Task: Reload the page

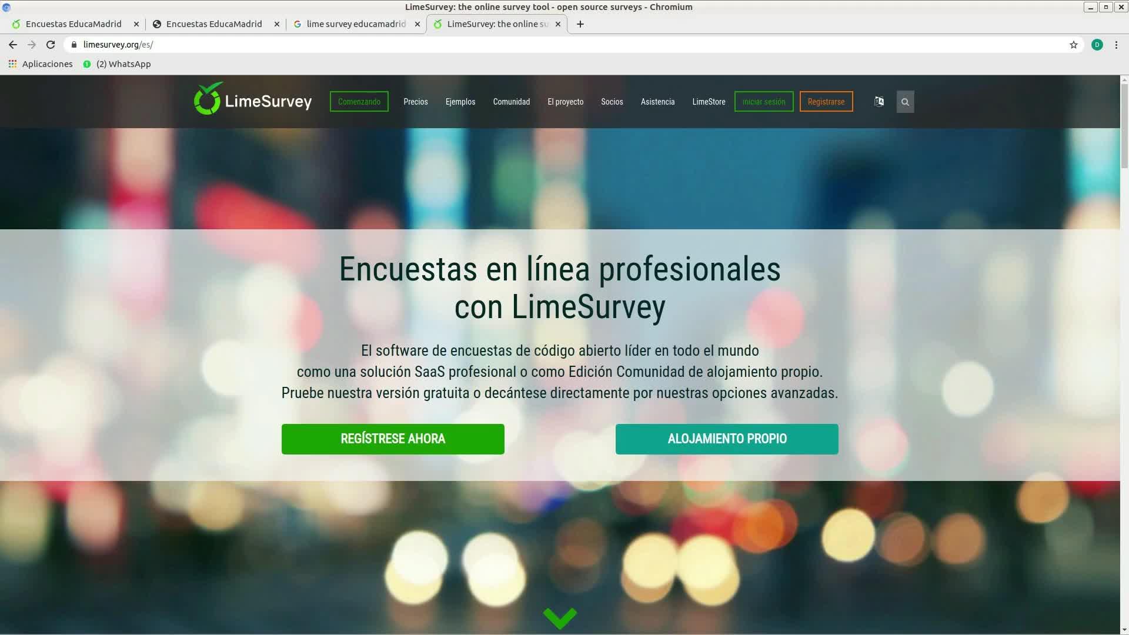Action: click(x=51, y=45)
